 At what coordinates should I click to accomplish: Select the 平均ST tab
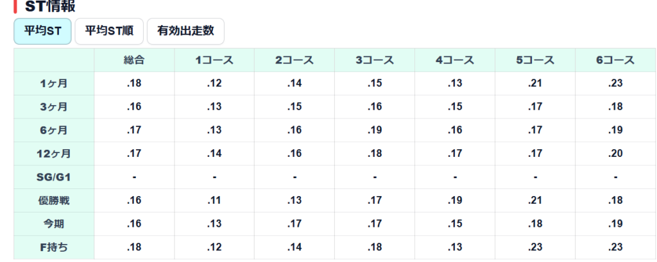point(43,31)
